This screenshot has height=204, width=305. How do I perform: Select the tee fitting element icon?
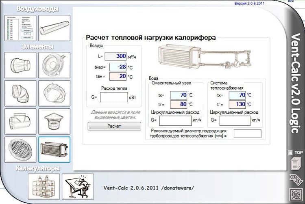point(20,121)
